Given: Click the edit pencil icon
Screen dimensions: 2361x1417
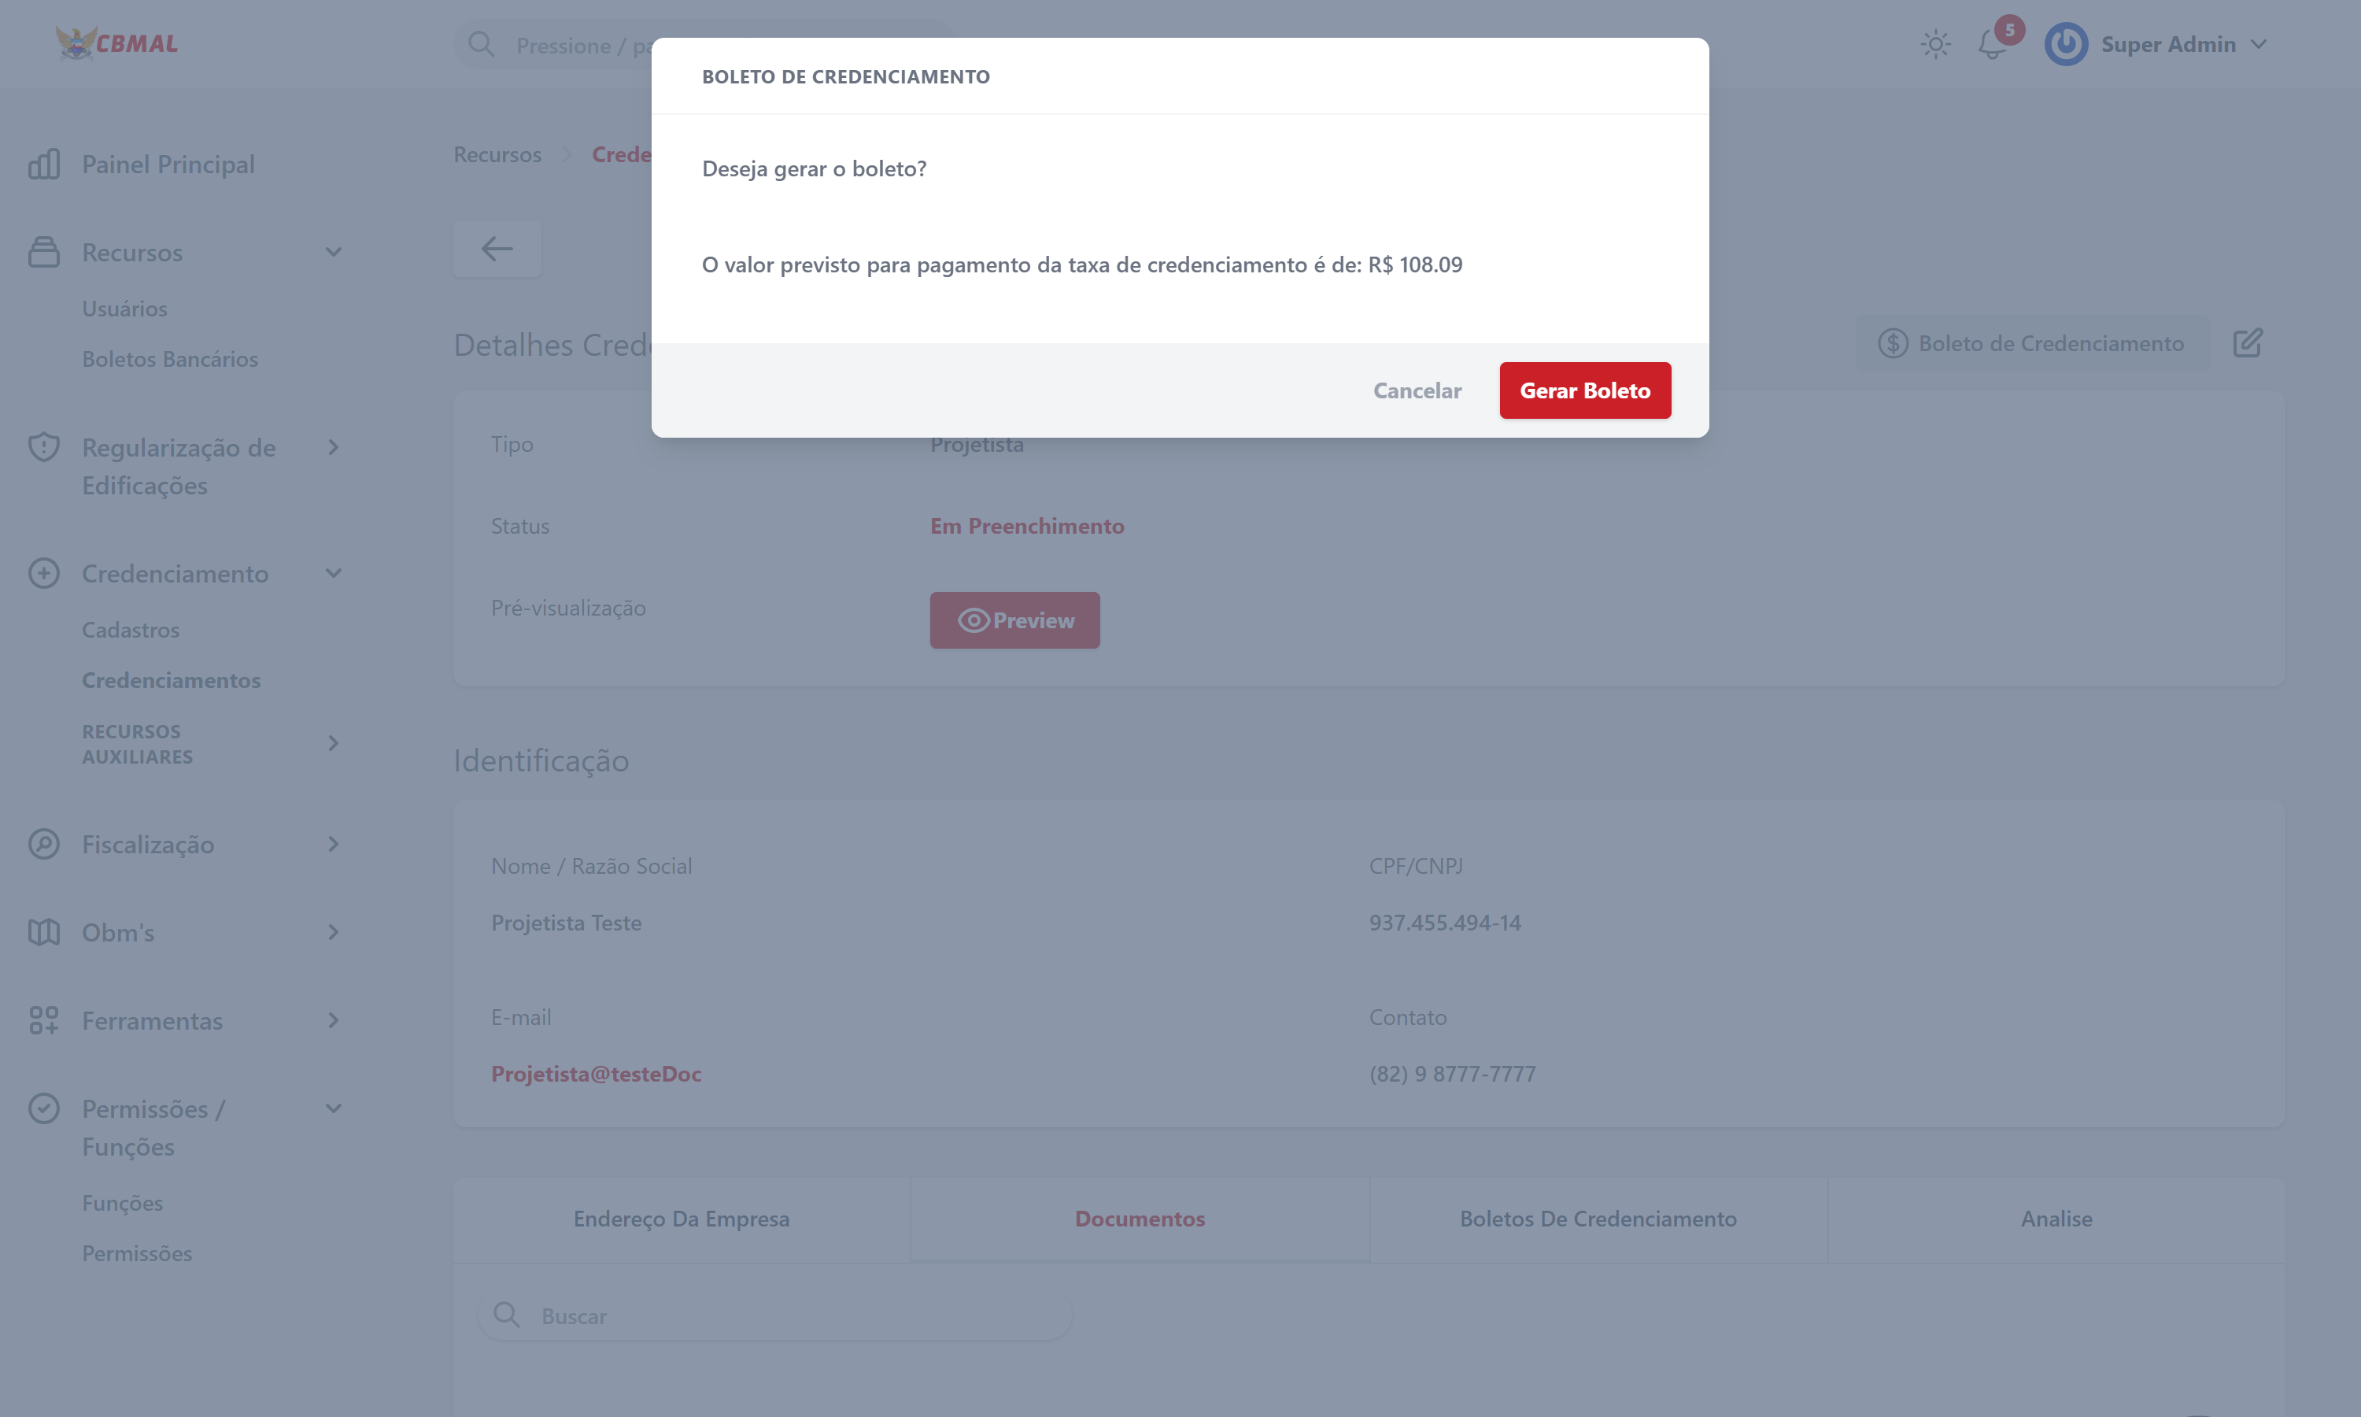Looking at the screenshot, I should (x=2248, y=342).
